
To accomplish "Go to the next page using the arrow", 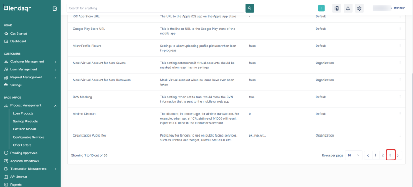I will [398, 155].
